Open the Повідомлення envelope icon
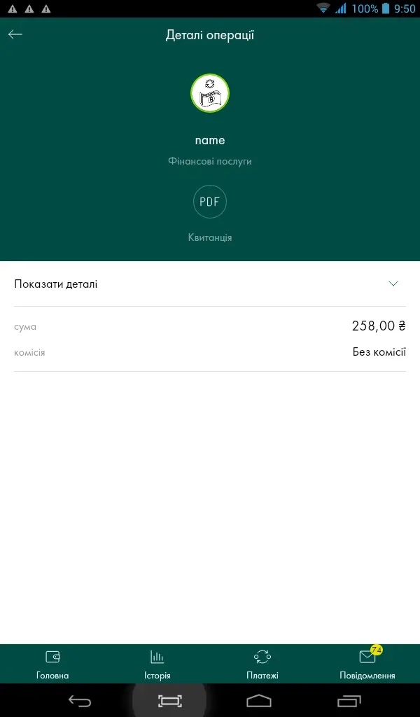The width and height of the screenshot is (420, 717). tap(367, 657)
